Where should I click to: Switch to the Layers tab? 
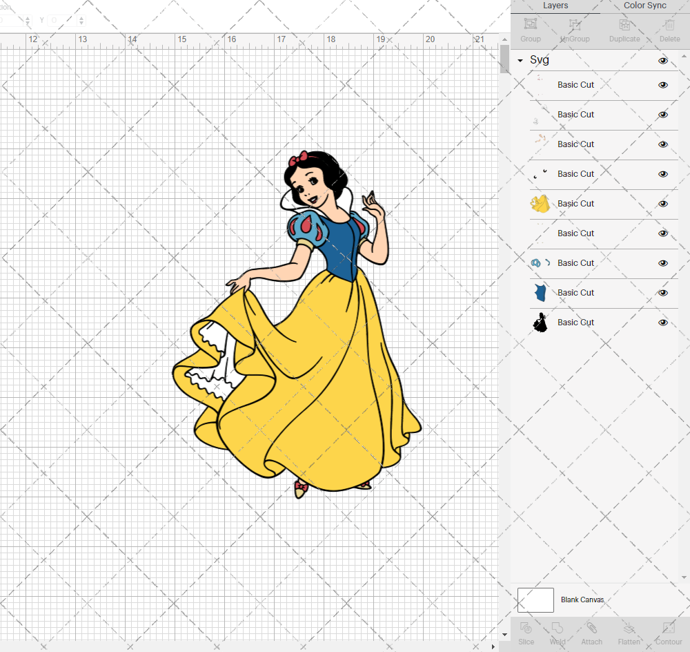click(x=555, y=6)
